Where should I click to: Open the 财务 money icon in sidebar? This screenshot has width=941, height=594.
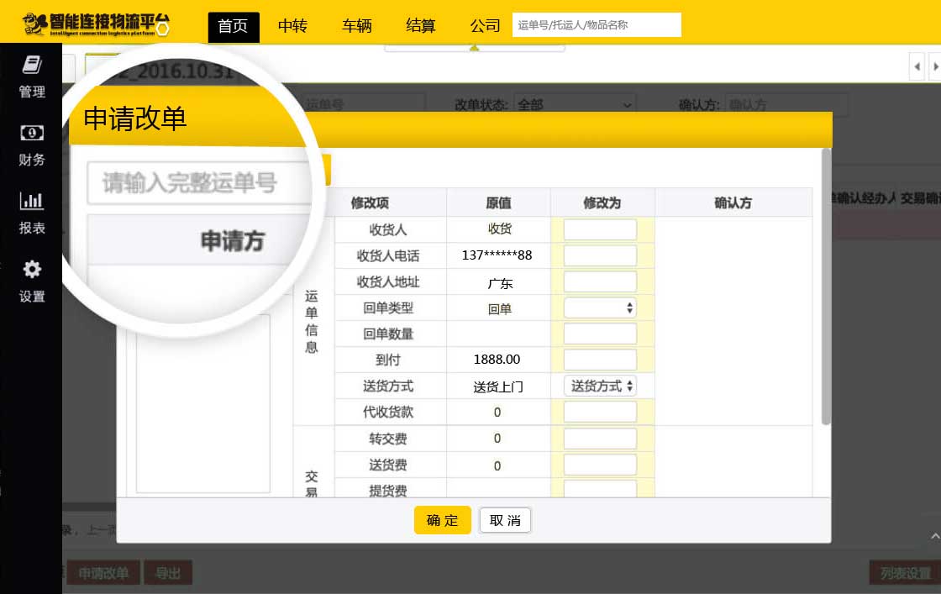[32, 133]
